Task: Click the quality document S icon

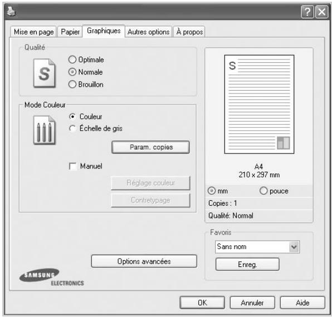Action: click(x=45, y=73)
